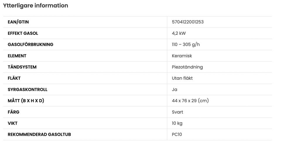Image resolution: width=281 pixels, height=151 pixels.
Task: Select the Piezotändning value
Action: [x=187, y=67]
